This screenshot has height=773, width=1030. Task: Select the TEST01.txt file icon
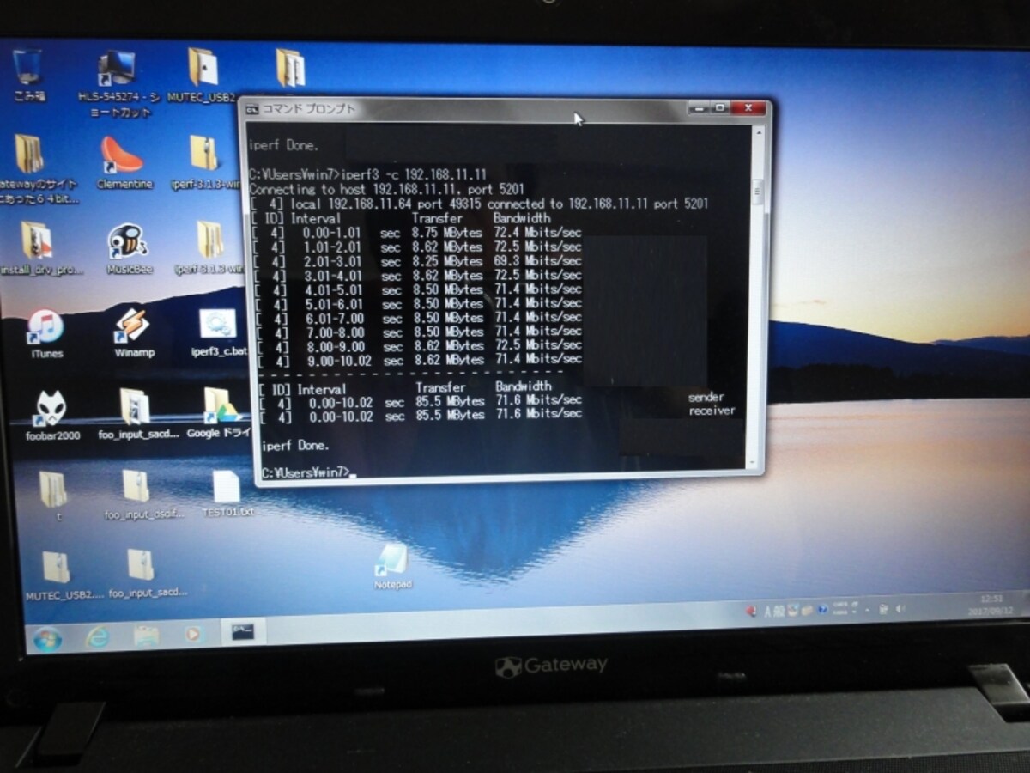click(227, 494)
